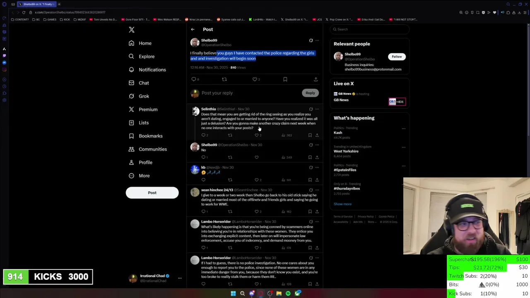Open more options on kb's reply
The height and width of the screenshot is (298, 530).
[317, 168]
